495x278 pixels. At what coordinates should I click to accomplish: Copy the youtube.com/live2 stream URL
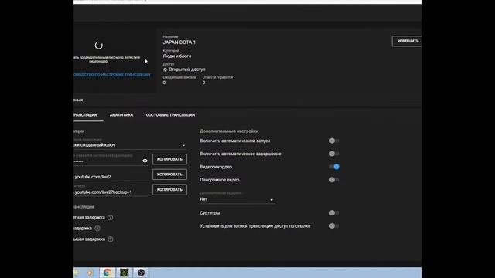tap(169, 175)
